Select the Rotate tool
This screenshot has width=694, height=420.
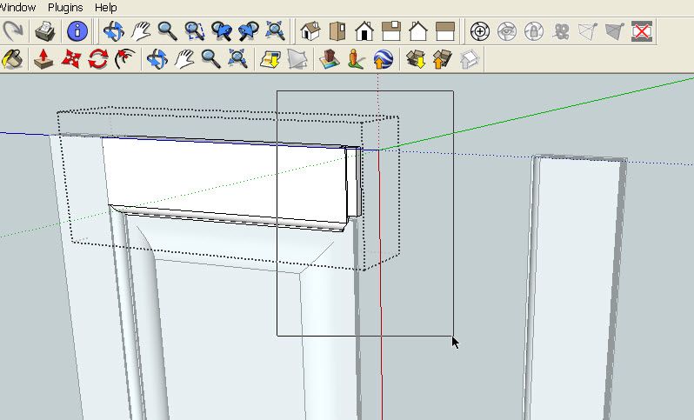(x=98, y=59)
